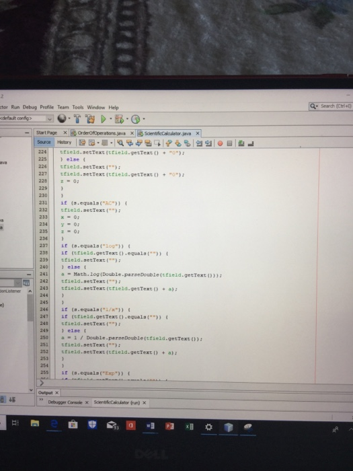Screen dimensions: 353x471
Task: Click Toggle Bookmark icon
Action: (187, 143)
